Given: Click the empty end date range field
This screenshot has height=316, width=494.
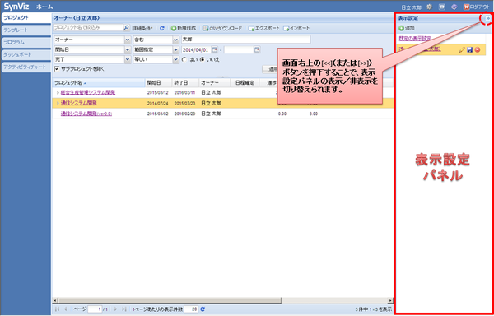Looking at the screenshot, I should [239, 49].
